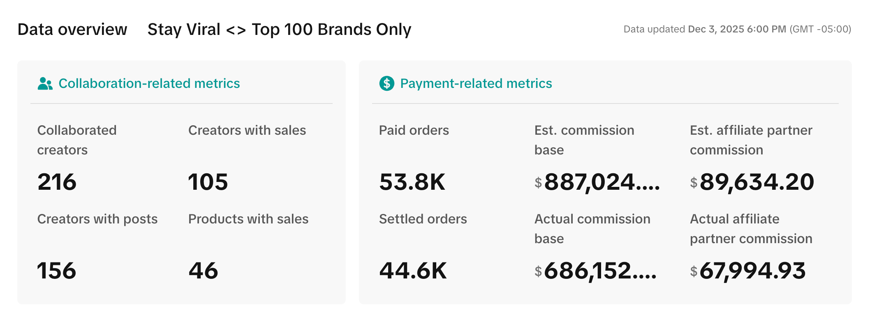This screenshot has height=322, width=870.
Task: Click the Paid orders label
Action: tap(414, 130)
